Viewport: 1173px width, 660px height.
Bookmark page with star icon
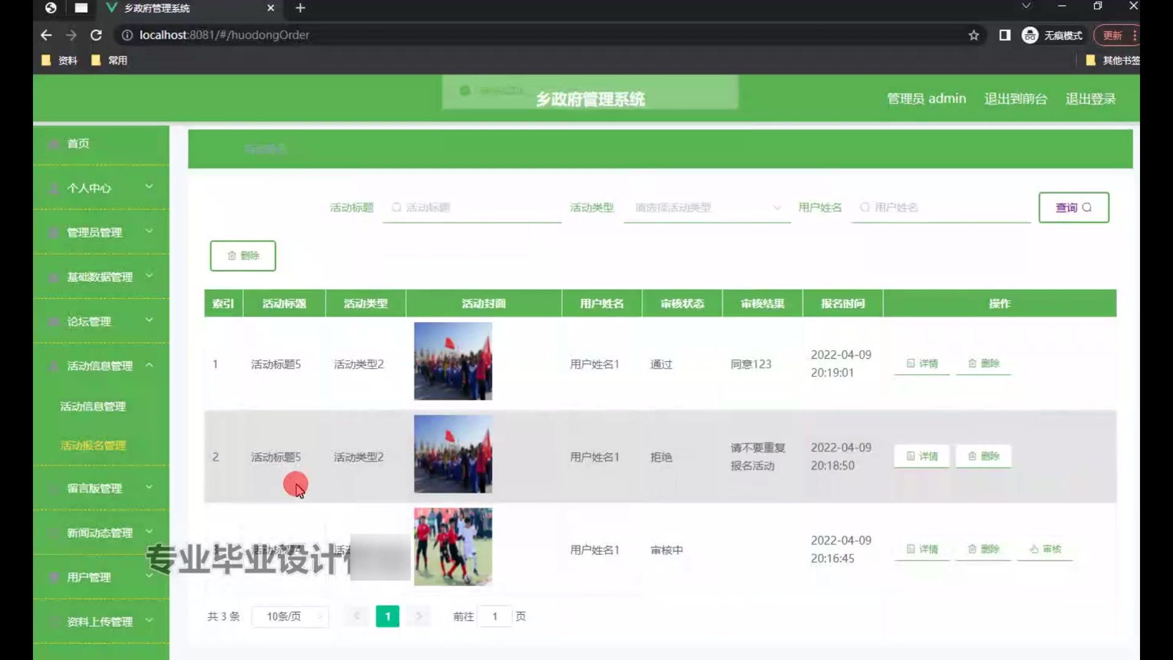pos(973,35)
